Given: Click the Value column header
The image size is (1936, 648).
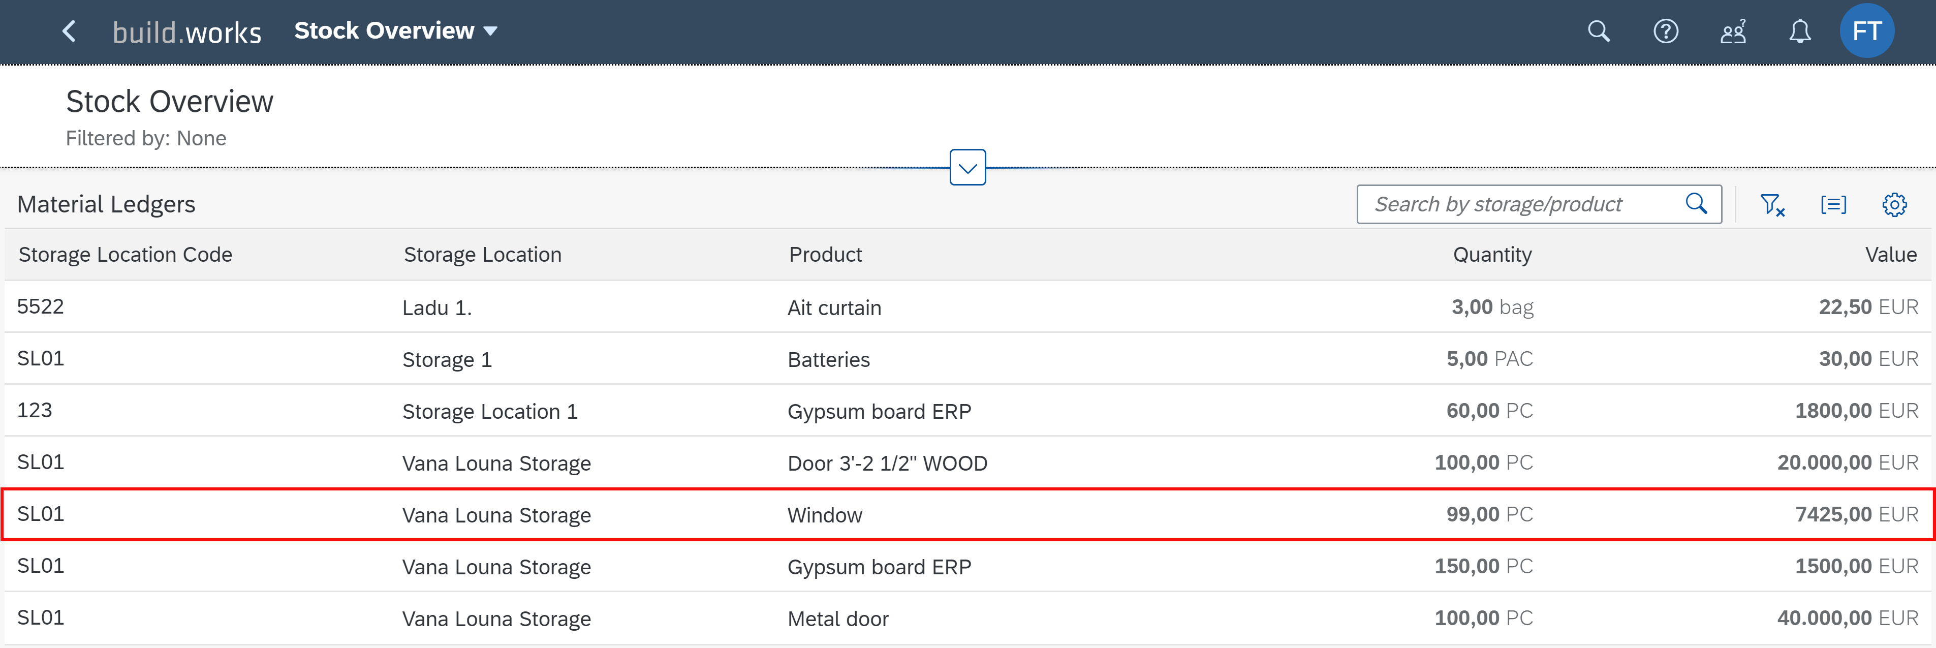Looking at the screenshot, I should (1890, 255).
